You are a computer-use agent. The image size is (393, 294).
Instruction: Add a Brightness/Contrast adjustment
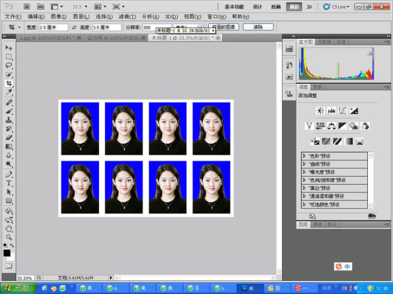pos(320,110)
